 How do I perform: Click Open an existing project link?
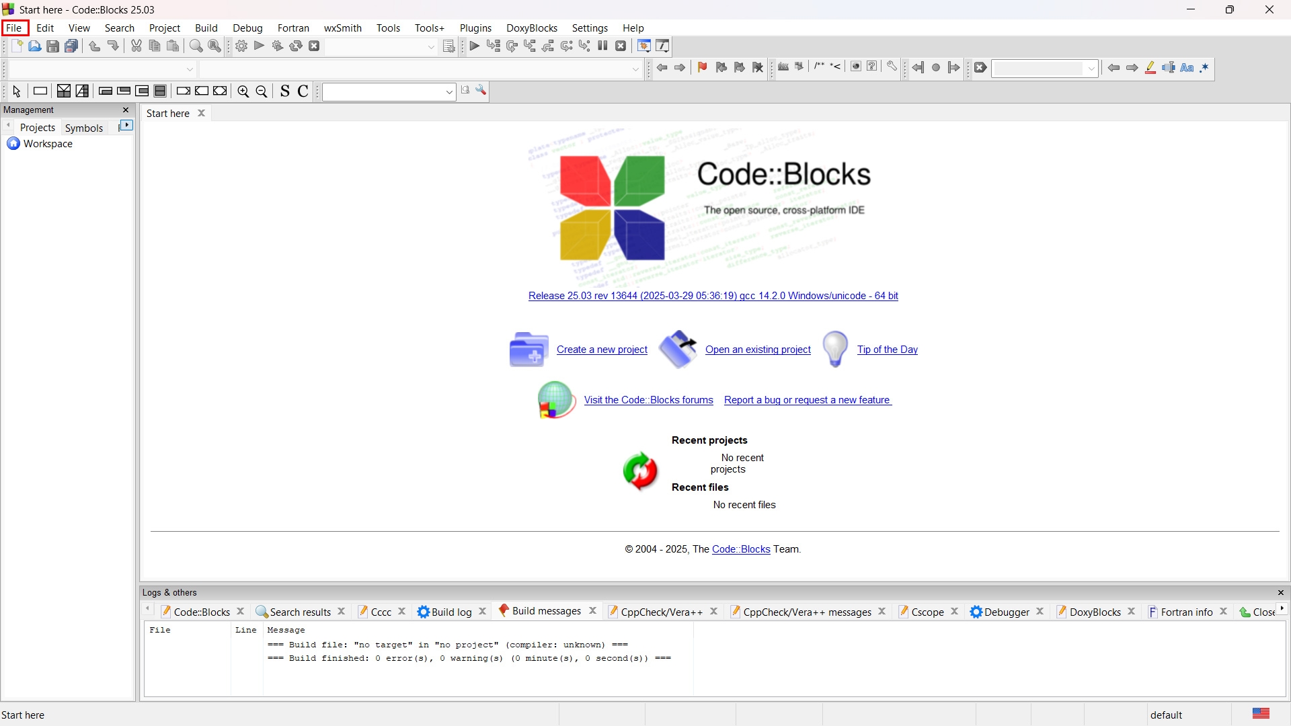758,350
